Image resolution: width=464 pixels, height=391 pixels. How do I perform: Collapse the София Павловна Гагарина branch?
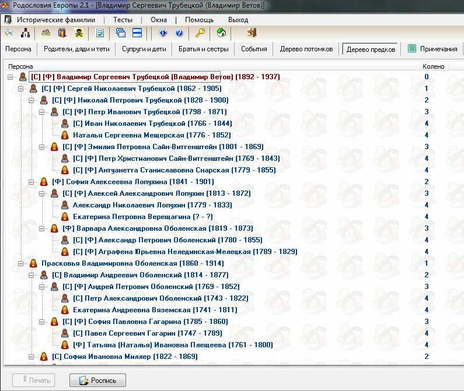pos(41,322)
